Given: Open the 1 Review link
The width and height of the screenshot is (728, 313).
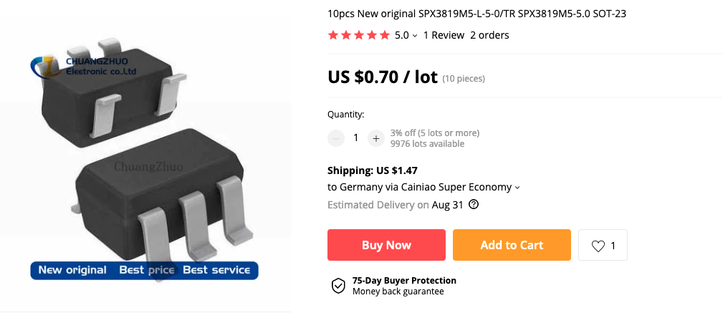Looking at the screenshot, I should point(444,35).
